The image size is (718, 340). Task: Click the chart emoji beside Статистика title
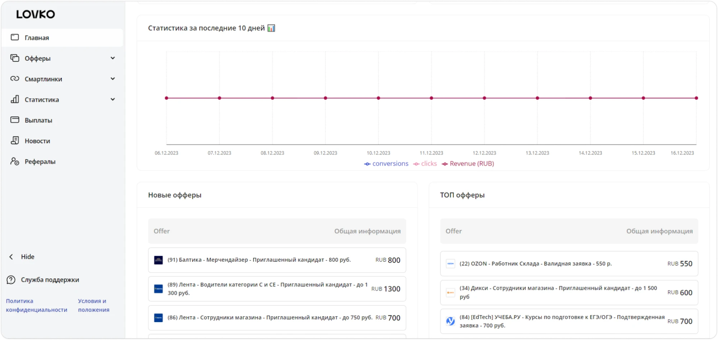pos(271,28)
